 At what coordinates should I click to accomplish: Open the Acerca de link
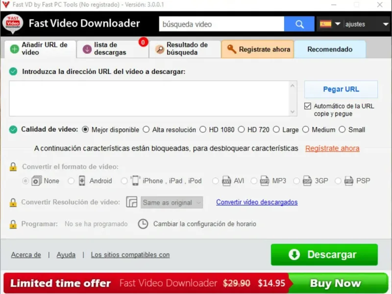click(26, 254)
